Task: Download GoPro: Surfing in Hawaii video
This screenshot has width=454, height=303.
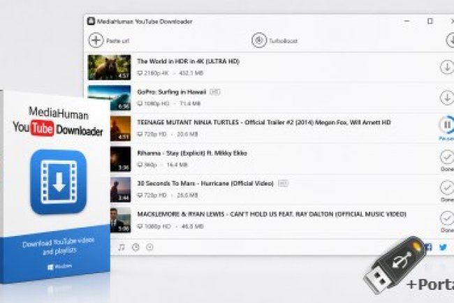Action: 447,98
